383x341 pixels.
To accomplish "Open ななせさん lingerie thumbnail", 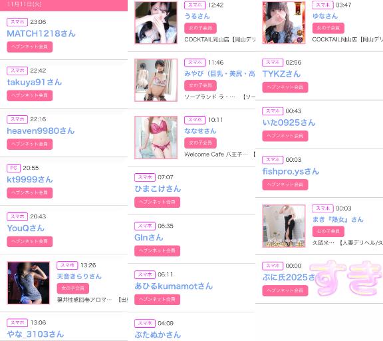I will pos(156,137).
